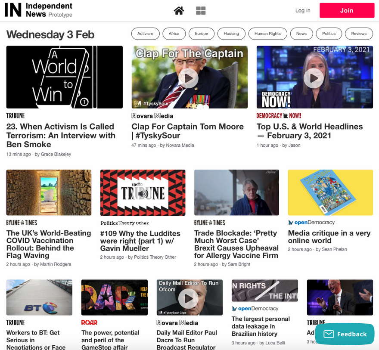Open the A World to Win thumbnail
The height and width of the screenshot is (350, 379).
(x=64, y=77)
